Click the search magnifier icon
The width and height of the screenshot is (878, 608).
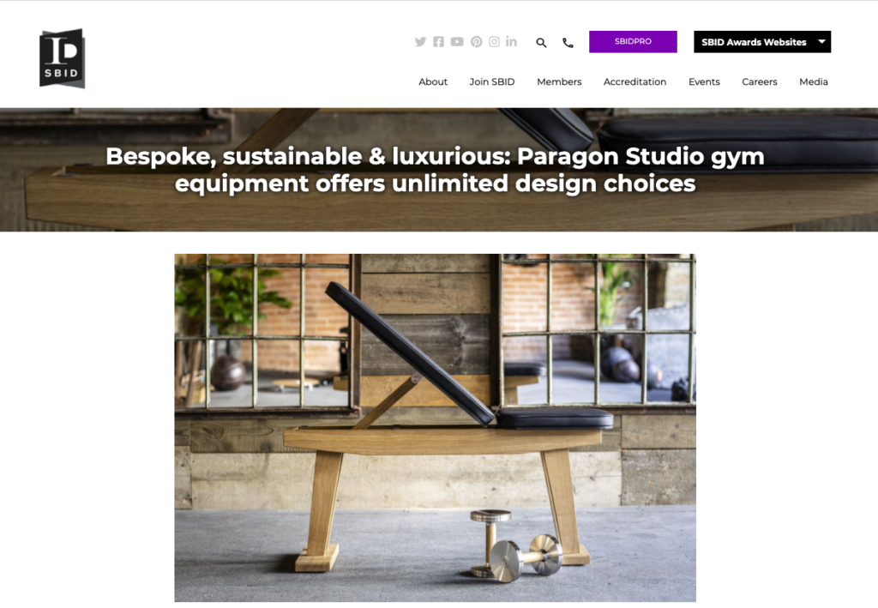[541, 43]
